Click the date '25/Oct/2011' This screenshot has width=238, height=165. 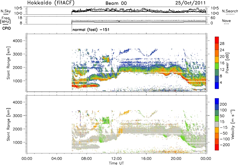coord(190,3)
